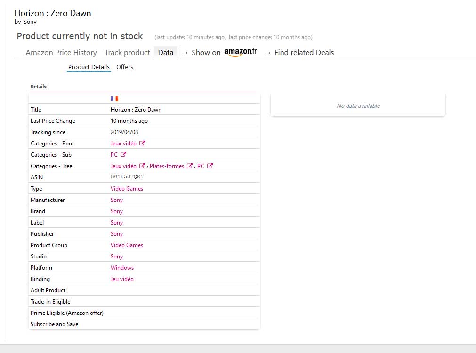Image resolution: width=476 pixels, height=353 pixels.
Task: Click '10 months ago' in Last Price Change row
Action: (x=129, y=121)
